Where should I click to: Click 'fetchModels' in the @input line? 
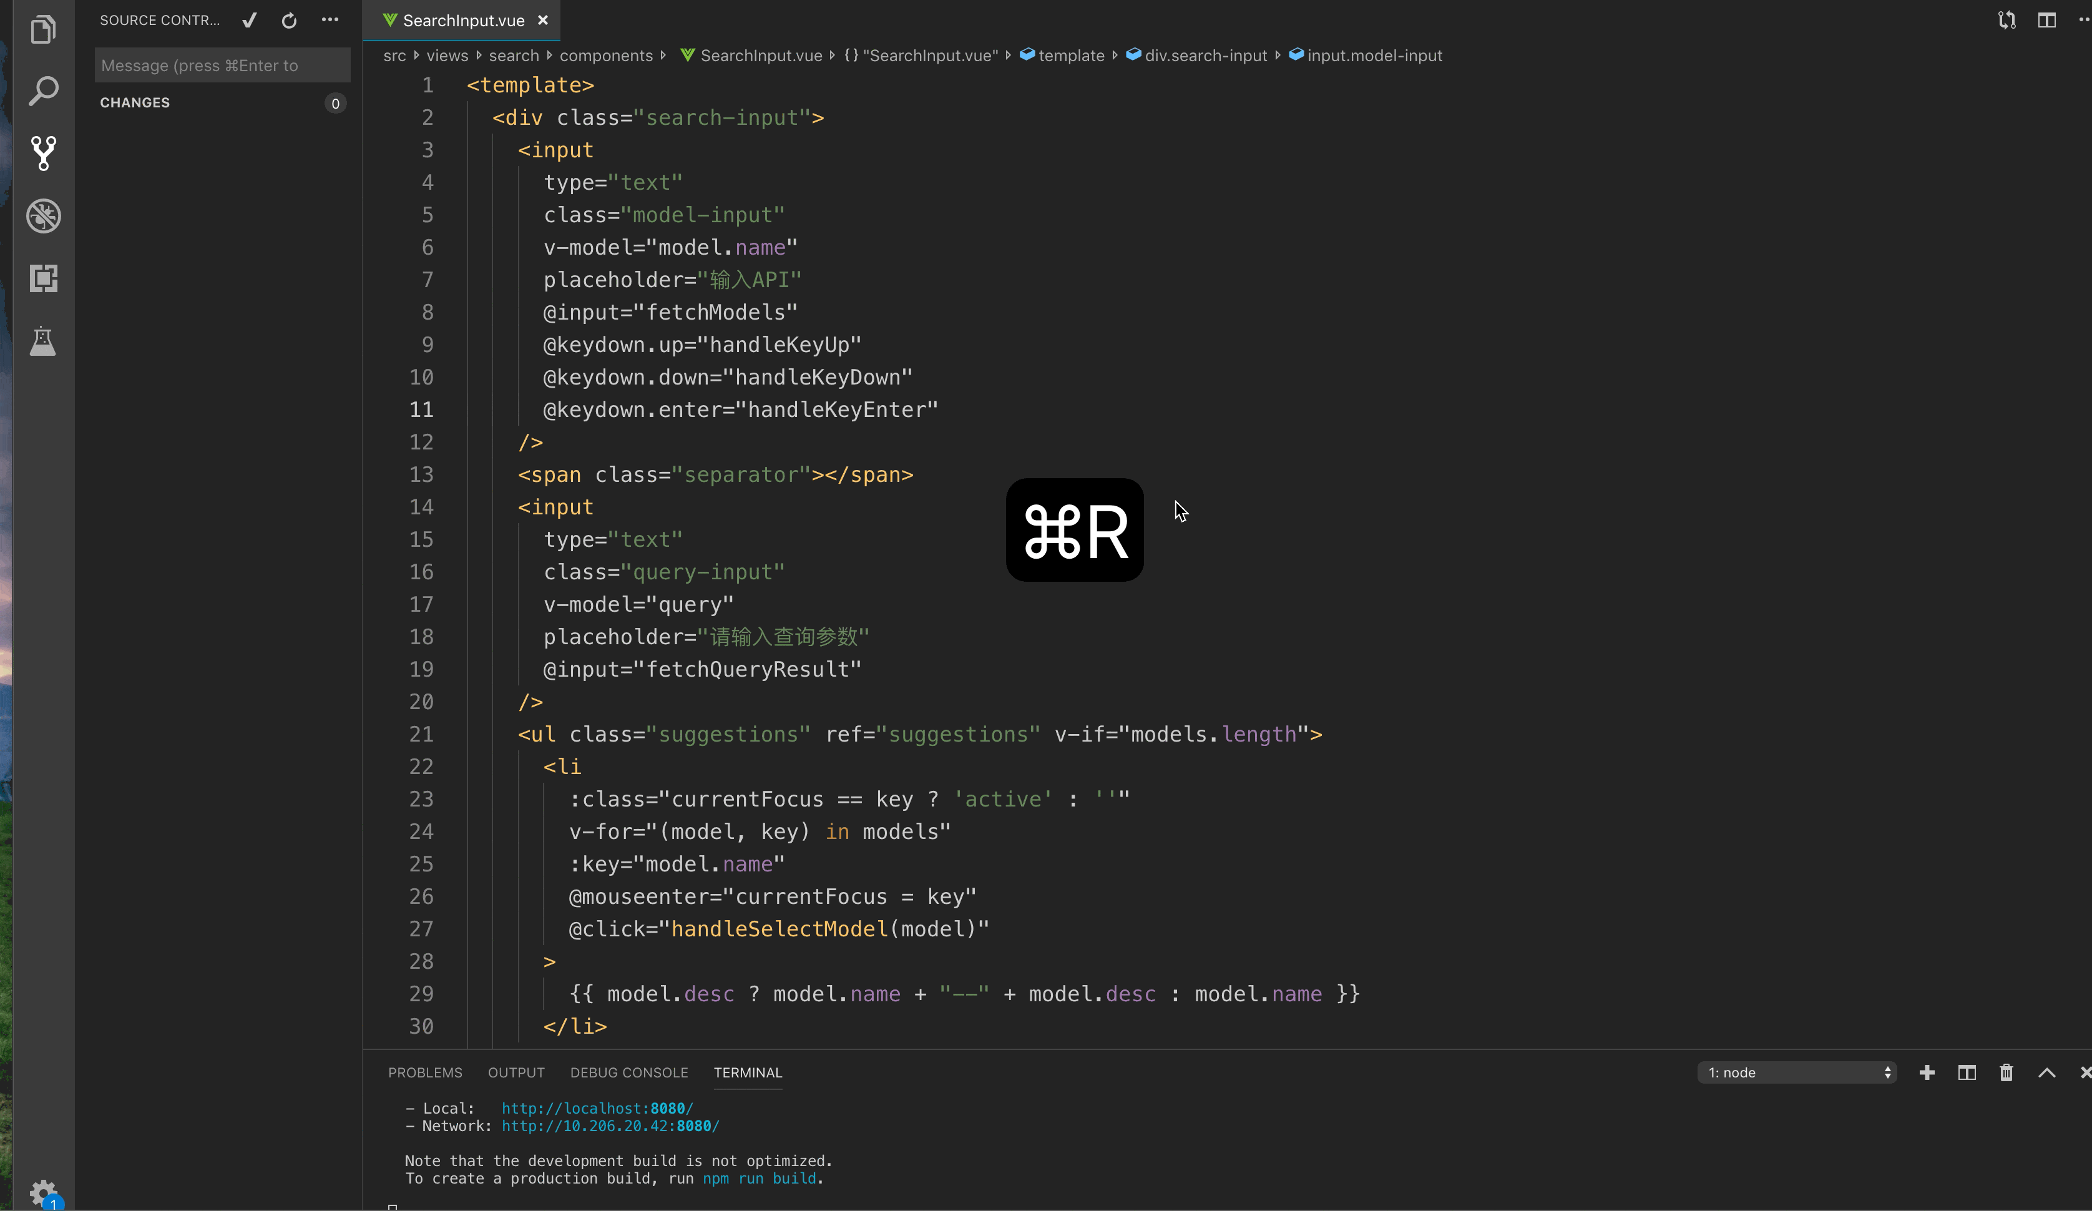click(x=715, y=312)
